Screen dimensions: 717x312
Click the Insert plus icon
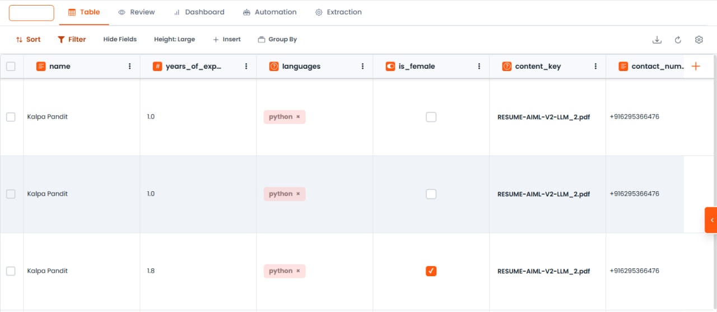click(x=216, y=40)
